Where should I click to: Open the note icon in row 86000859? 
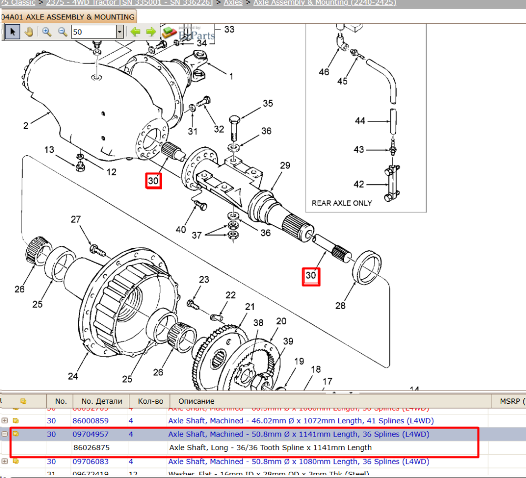[16, 421]
